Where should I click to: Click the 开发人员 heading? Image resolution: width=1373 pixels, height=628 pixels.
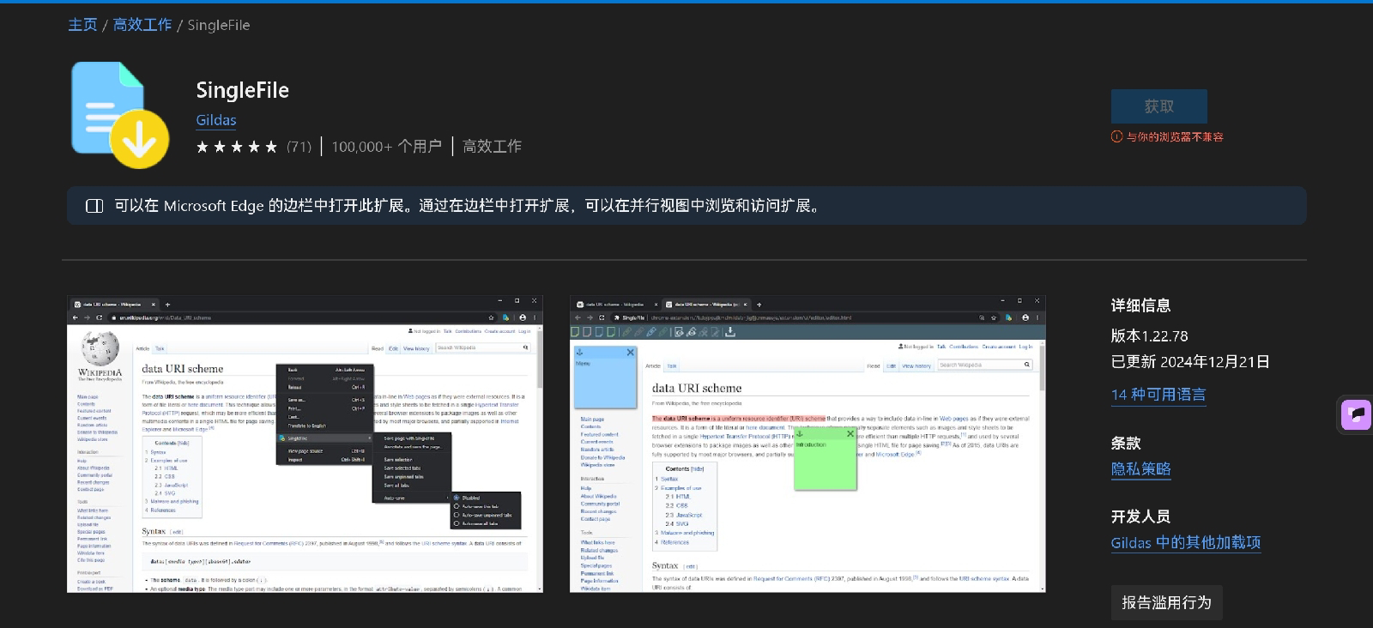point(1140,516)
